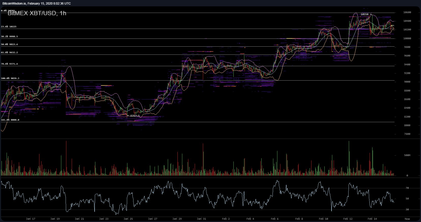Click the 61.8% 9632.2 retracement label
421x222 pixels.
tap(9, 52)
